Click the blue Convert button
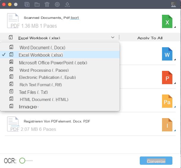This screenshot has width=181, height=168. point(156,161)
